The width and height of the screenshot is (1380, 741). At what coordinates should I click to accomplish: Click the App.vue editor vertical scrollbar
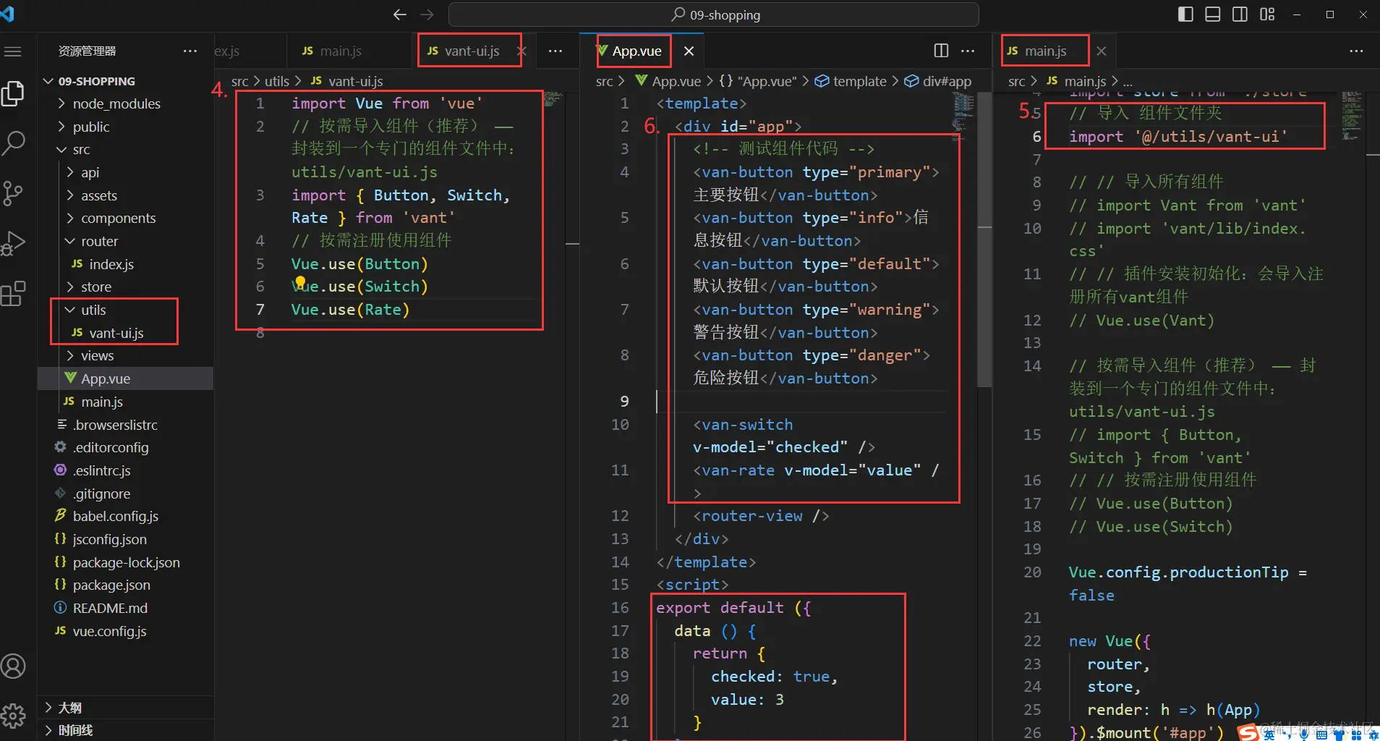tap(984, 239)
